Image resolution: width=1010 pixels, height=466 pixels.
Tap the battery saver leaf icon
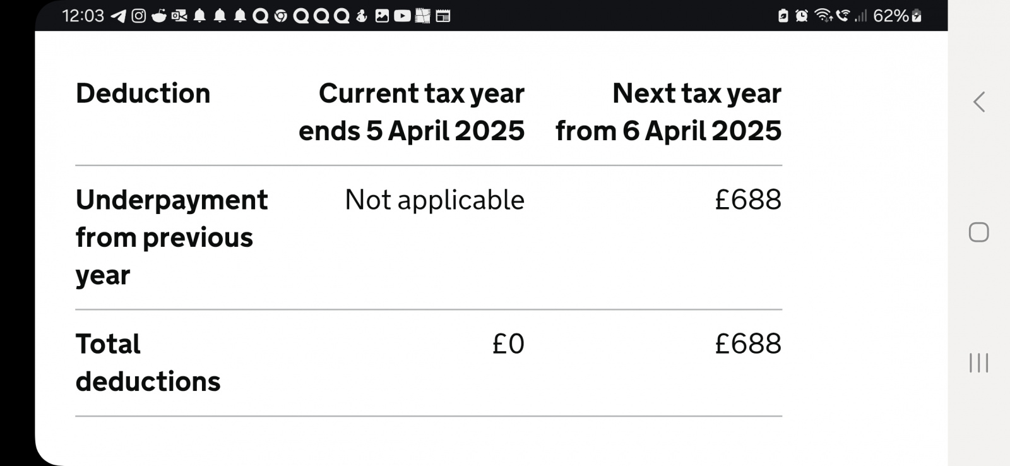(x=783, y=16)
